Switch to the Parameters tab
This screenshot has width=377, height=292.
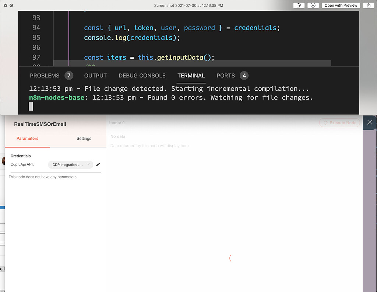coord(27,138)
